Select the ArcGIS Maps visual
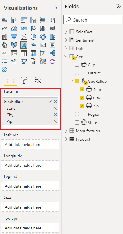 coord(43,61)
